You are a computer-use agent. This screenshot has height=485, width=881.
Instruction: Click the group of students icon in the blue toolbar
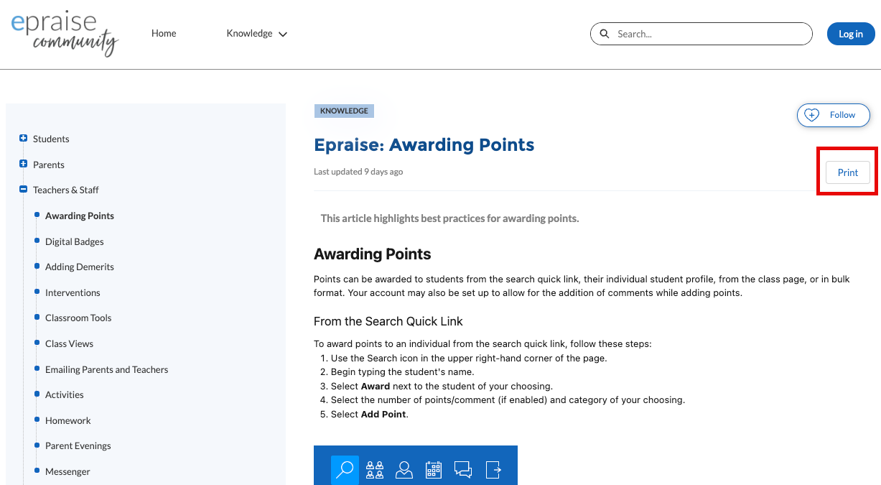(374, 469)
